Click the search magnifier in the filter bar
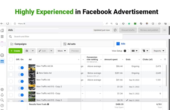This screenshot has height=110, width=170. [10, 37]
